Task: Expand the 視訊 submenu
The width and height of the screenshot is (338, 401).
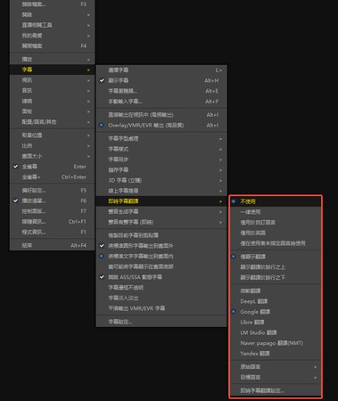Action: click(53, 80)
